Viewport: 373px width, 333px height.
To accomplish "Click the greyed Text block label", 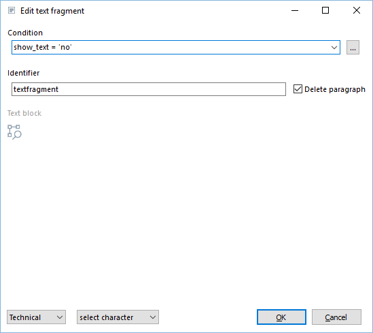I will pyautogui.click(x=24, y=113).
